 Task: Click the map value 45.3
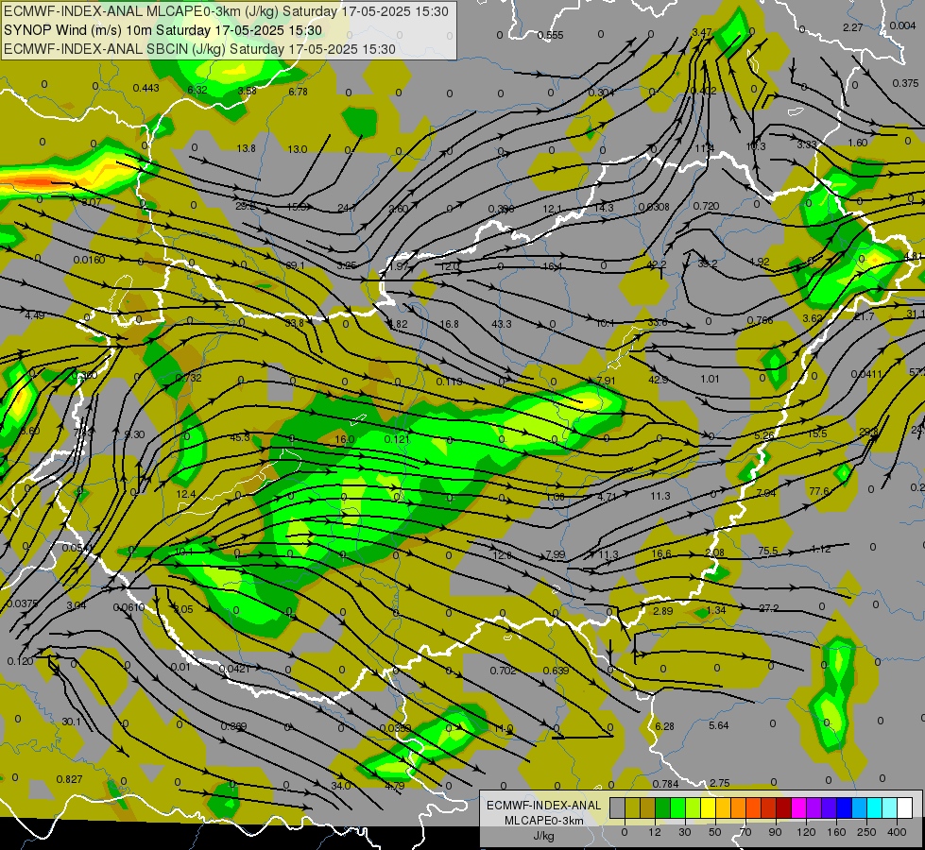[239, 437]
